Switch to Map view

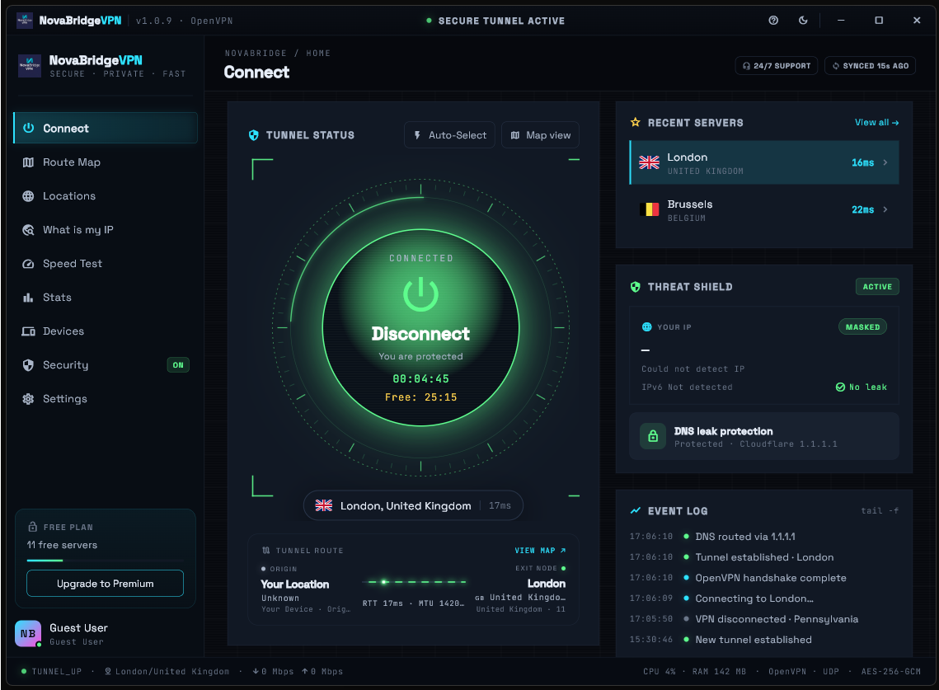541,135
